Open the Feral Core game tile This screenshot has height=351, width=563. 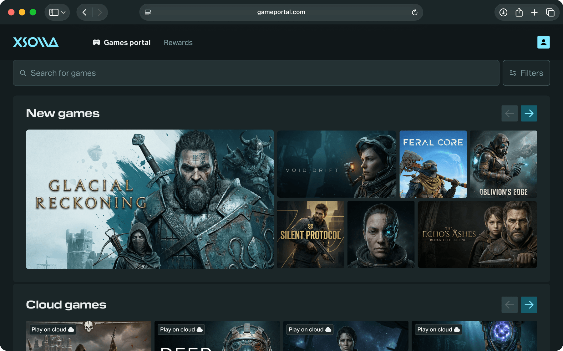tap(433, 164)
